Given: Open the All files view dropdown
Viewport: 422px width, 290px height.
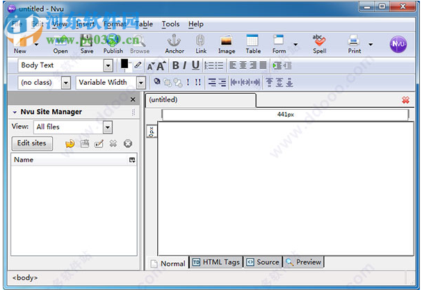Looking at the screenshot, I should [x=108, y=127].
